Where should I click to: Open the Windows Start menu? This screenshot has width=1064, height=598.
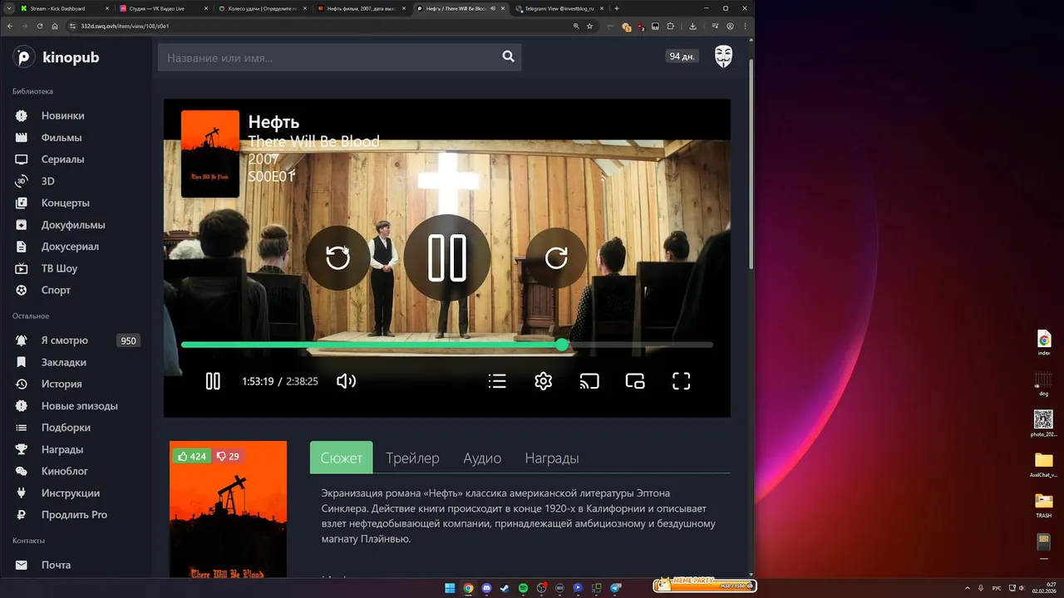[x=450, y=588]
